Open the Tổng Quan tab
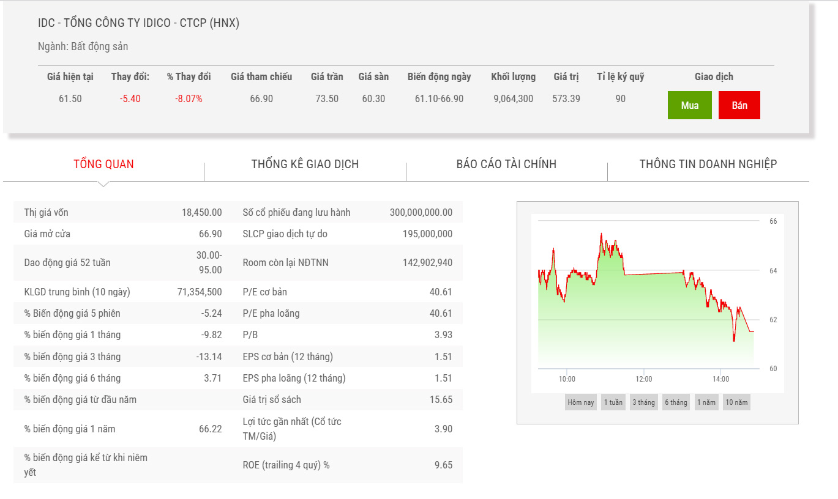838x499 pixels. pyautogui.click(x=103, y=164)
